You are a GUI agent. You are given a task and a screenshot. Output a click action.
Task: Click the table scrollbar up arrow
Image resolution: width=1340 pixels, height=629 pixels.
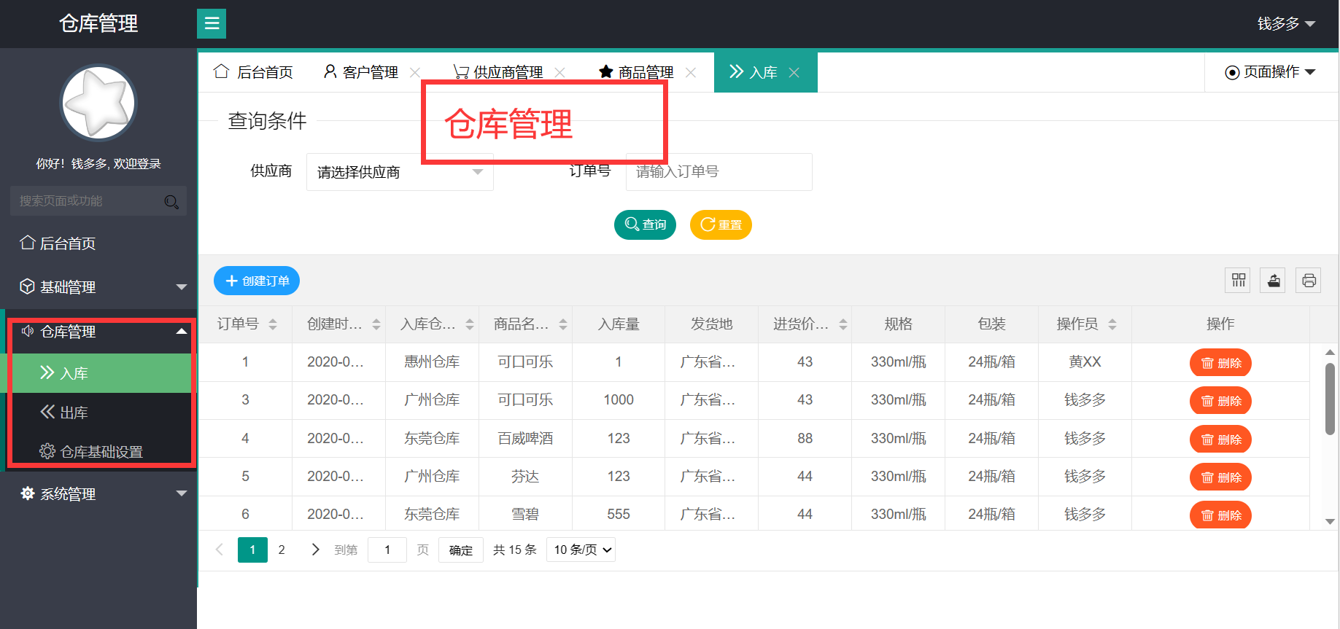(x=1331, y=352)
